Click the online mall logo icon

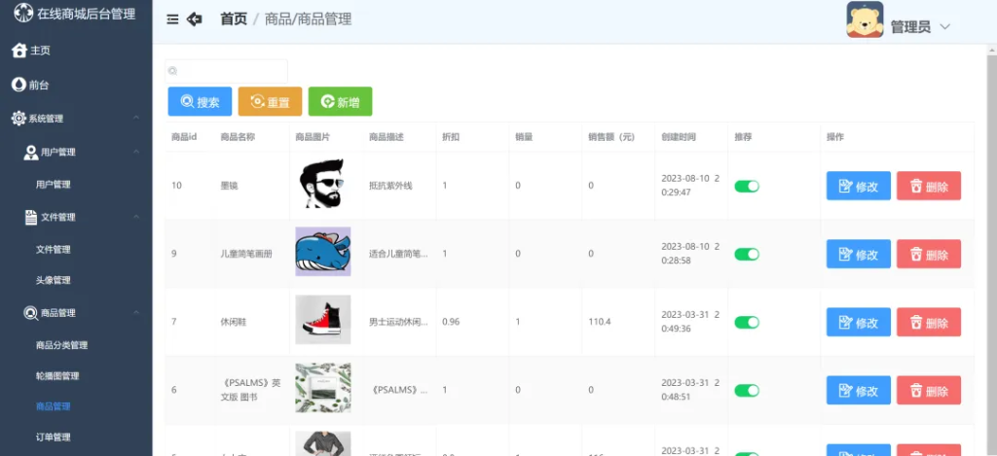pos(23,13)
